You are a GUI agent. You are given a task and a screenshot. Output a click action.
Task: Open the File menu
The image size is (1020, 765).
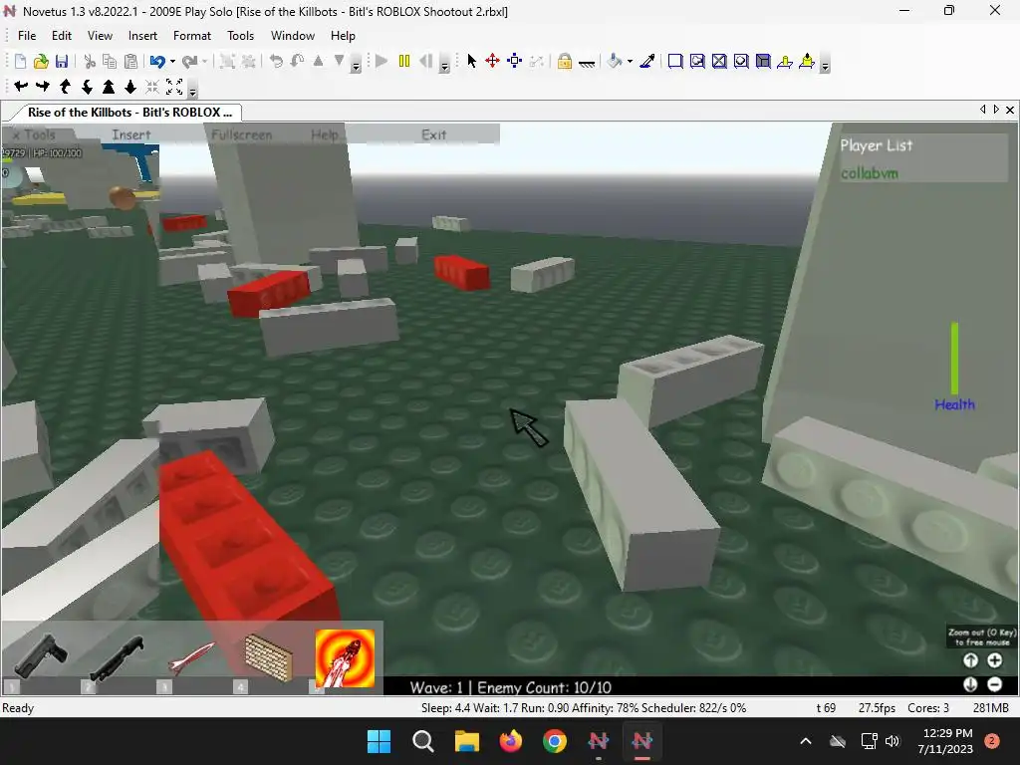(27, 36)
